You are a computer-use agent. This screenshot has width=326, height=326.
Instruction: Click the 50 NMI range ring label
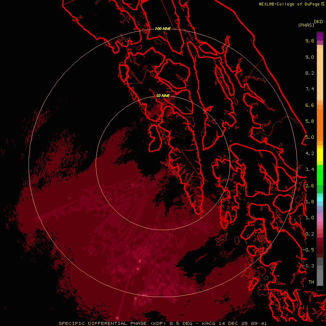[163, 96]
